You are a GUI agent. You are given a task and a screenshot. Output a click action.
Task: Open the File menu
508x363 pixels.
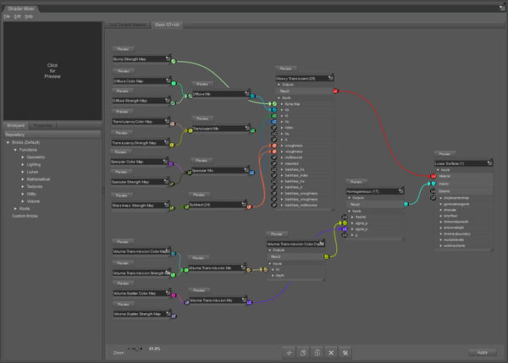tap(7, 16)
